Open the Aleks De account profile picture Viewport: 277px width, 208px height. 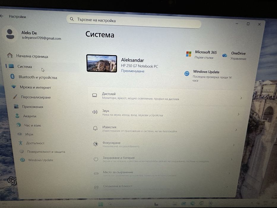[10, 34]
